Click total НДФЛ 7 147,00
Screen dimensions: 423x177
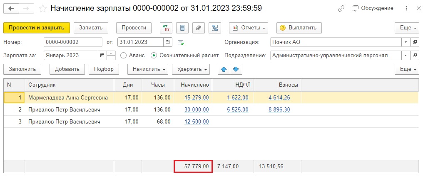click(x=228, y=167)
